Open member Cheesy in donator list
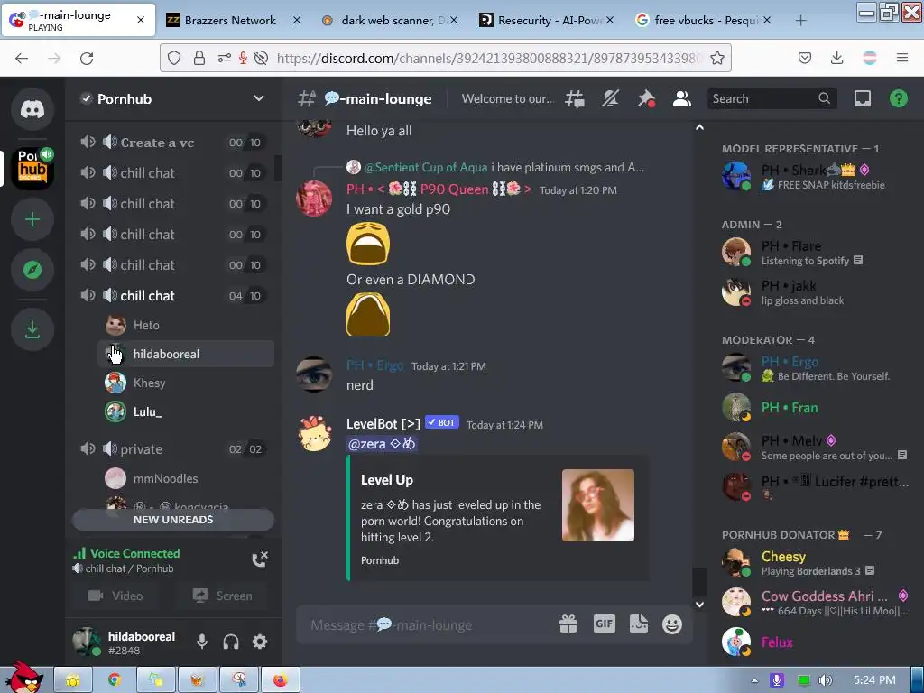This screenshot has width=924, height=693. [x=816, y=563]
